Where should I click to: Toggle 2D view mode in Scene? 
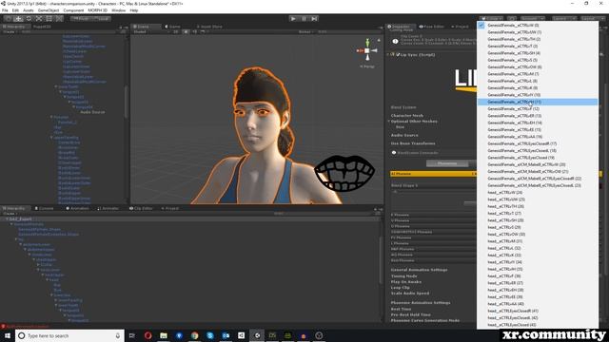coord(175,31)
